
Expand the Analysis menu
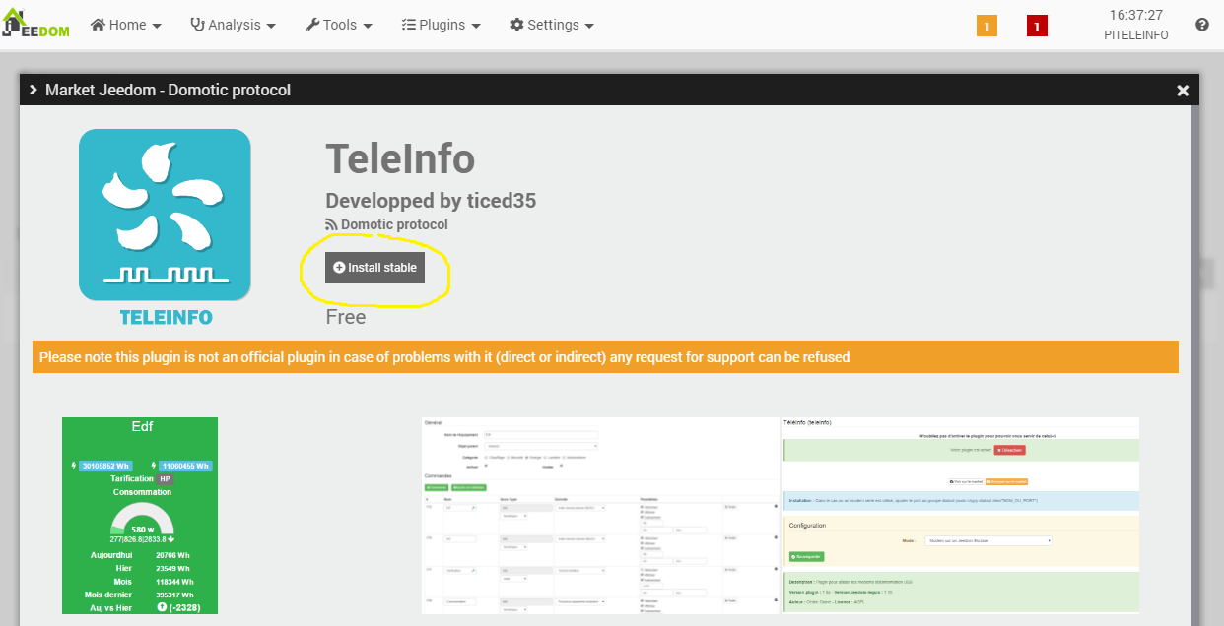click(233, 25)
